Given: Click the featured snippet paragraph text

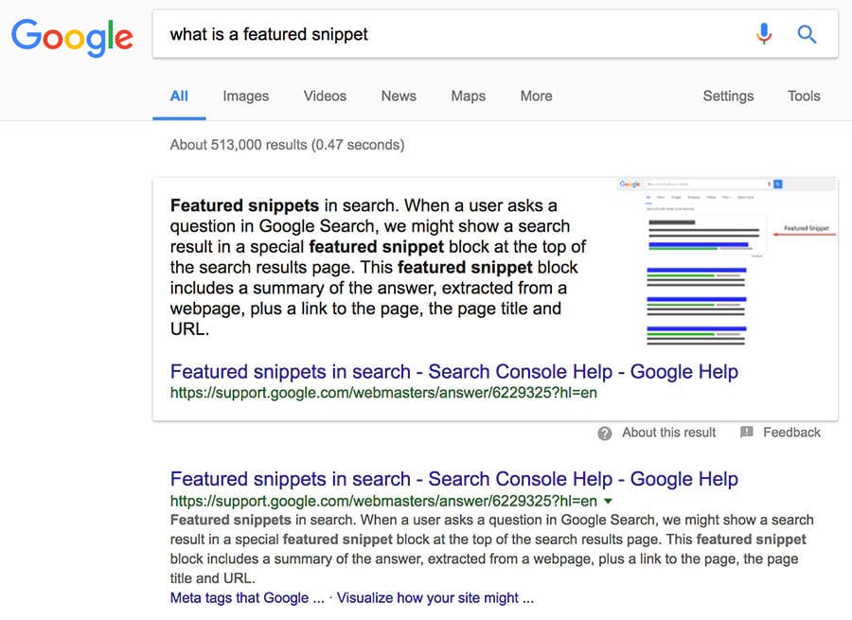Looking at the screenshot, I should click(x=378, y=267).
